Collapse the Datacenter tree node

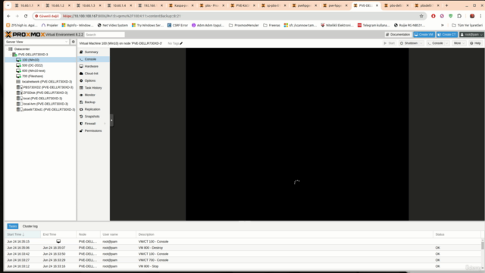(x=7, y=49)
